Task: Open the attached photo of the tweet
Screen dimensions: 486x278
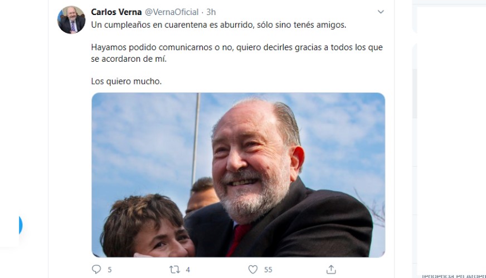Action: tap(239, 175)
